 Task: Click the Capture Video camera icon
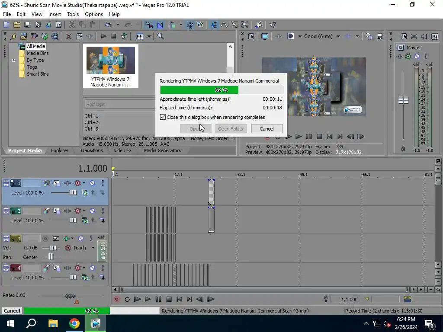click(34, 36)
